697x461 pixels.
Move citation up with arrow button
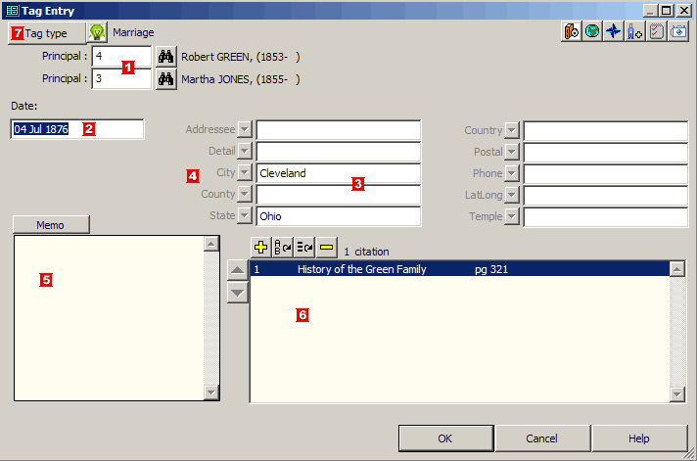(x=237, y=270)
